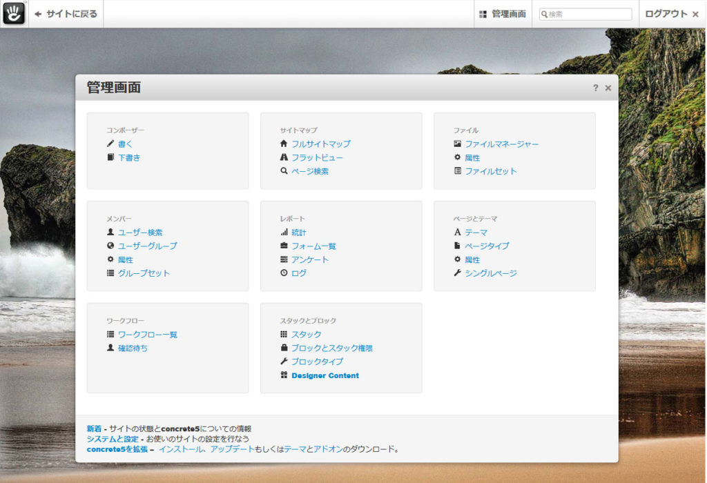Click the clock icon beside ログ
Image resolution: width=707 pixels, height=483 pixels.
tap(284, 273)
